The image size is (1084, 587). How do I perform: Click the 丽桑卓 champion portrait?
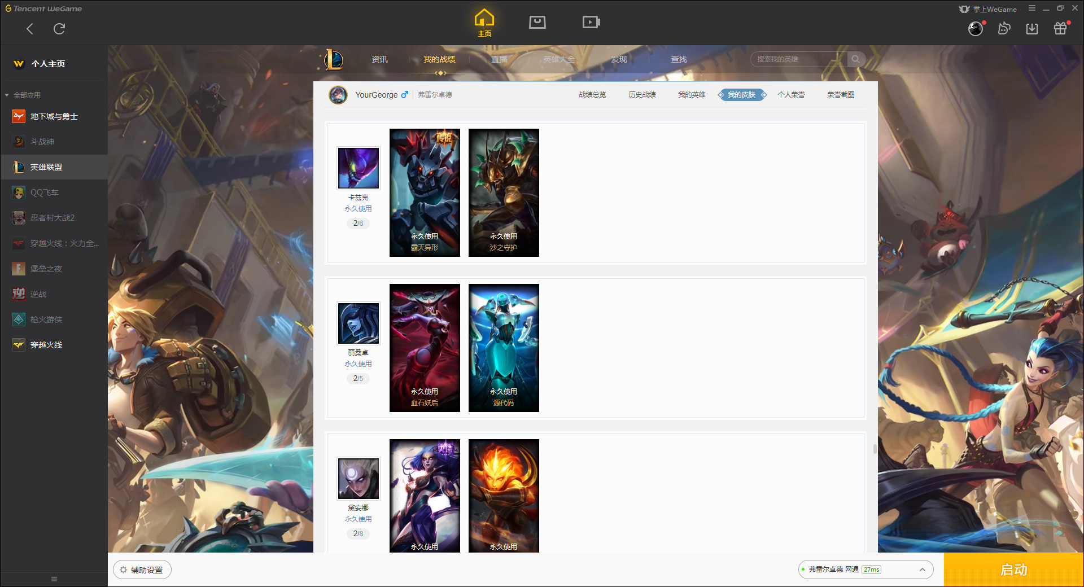click(359, 323)
